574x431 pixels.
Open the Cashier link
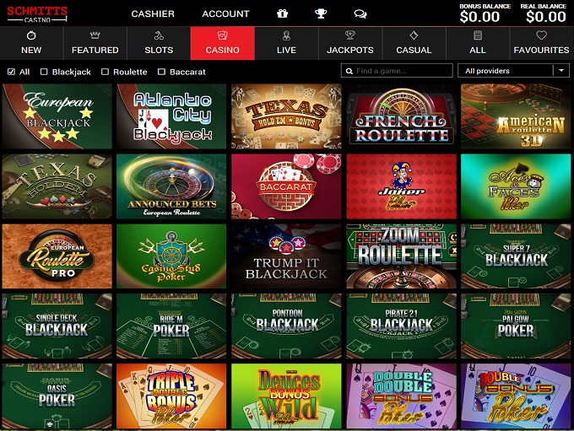[153, 13]
